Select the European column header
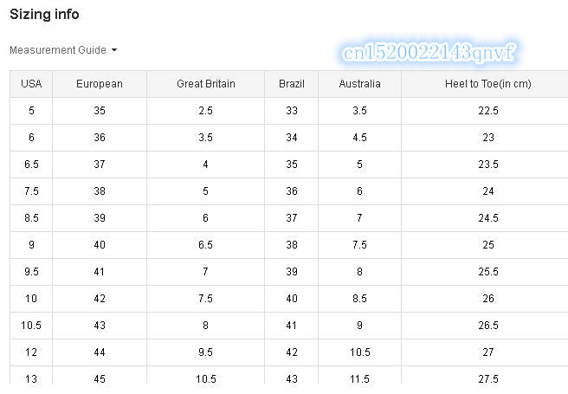Image resolution: width=568 pixels, height=394 pixels. [100, 84]
